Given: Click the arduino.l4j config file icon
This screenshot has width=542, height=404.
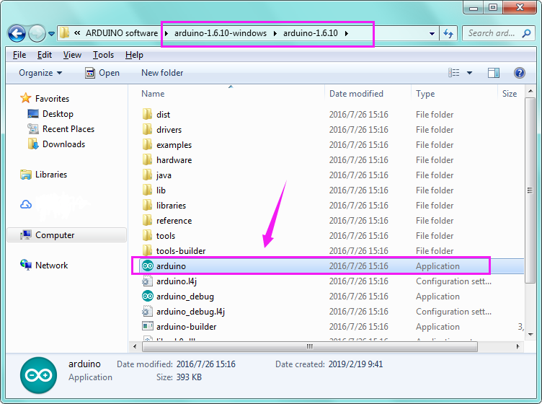Looking at the screenshot, I should [x=147, y=281].
